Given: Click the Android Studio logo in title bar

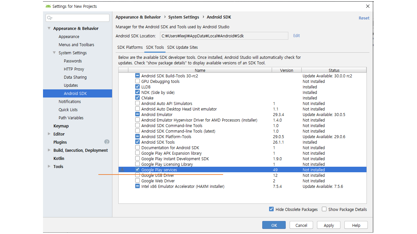Looking at the screenshot, I should click(x=48, y=6).
